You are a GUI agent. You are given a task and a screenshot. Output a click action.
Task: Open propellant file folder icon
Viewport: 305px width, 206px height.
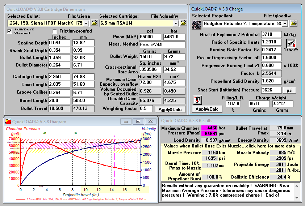click(294, 23)
